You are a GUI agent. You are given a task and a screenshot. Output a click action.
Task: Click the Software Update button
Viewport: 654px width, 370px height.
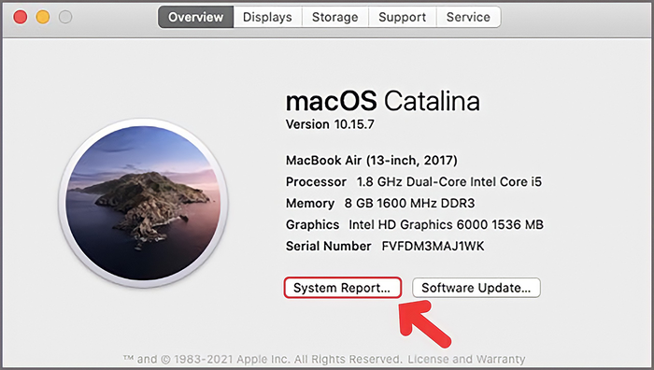coord(476,288)
